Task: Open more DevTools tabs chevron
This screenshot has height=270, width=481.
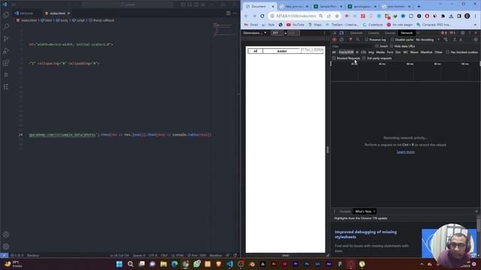Action: tap(418, 33)
